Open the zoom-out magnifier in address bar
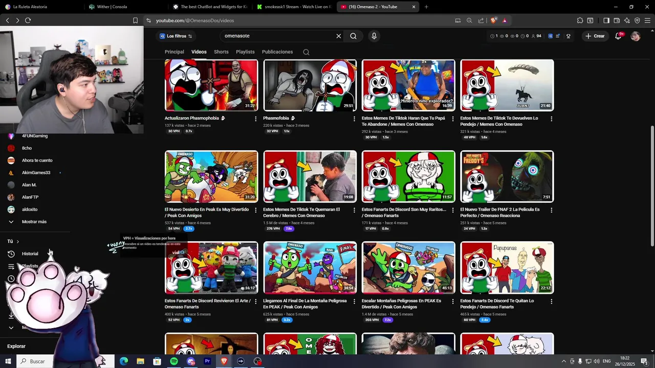This screenshot has width=655, height=368. [x=469, y=20]
